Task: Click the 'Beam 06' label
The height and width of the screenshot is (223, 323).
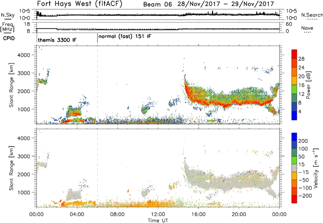Action: (x=157, y=4)
